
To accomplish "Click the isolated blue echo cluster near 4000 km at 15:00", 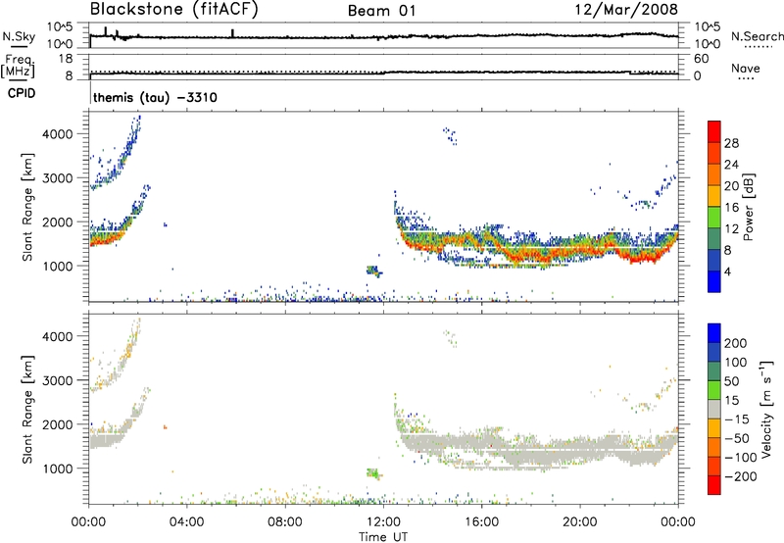I will point(450,136).
